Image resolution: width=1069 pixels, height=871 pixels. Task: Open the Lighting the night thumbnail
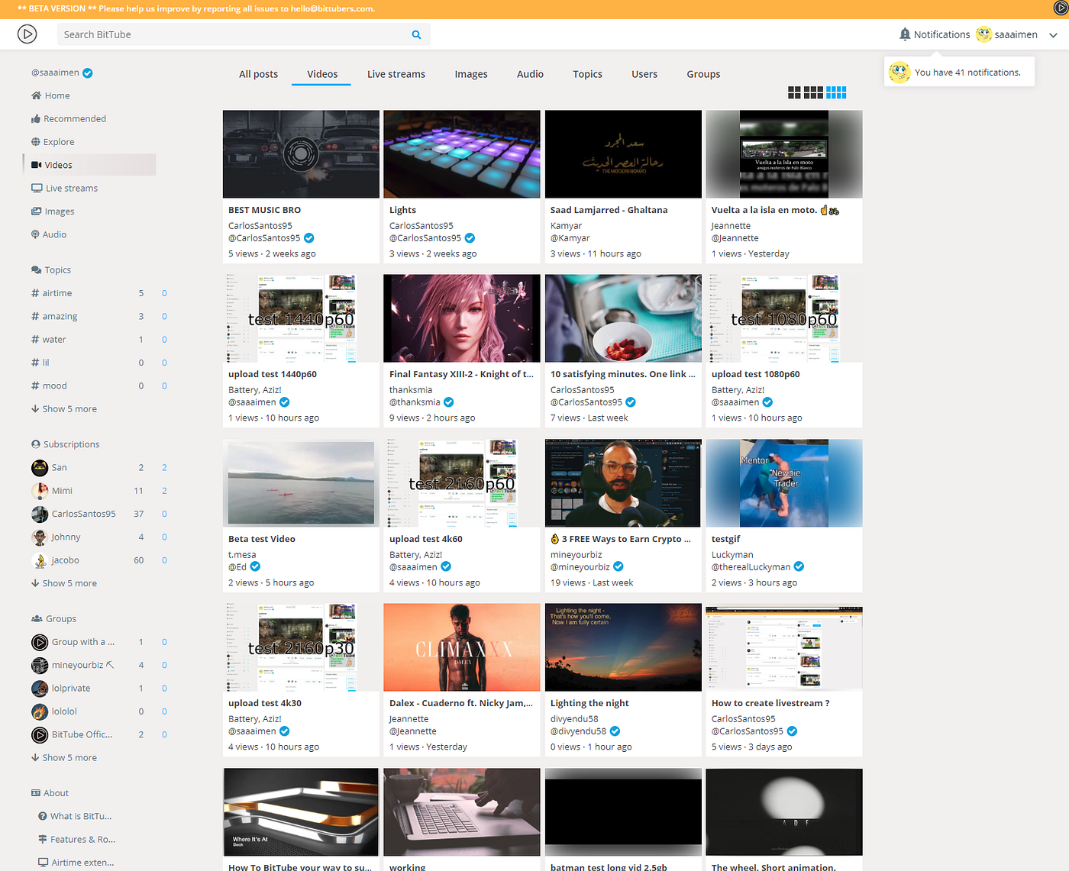pyautogui.click(x=623, y=647)
